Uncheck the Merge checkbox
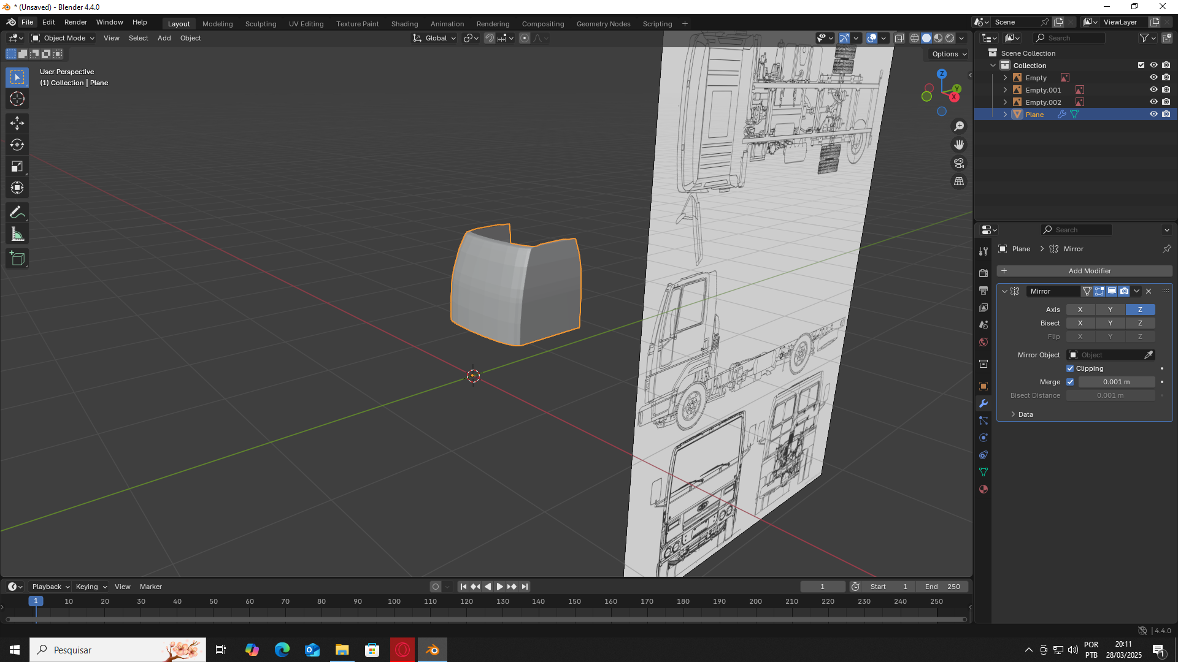The width and height of the screenshot is (1178, 662). point(1070,382)
